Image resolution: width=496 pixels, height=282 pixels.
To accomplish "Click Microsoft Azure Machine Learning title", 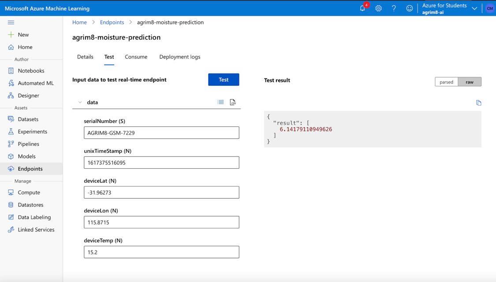I will point(47,8).
